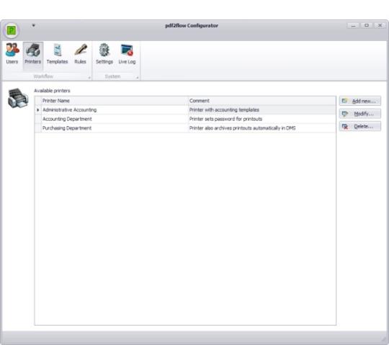Click the Delete... button
This screenshot has width=389, height=345.
[360, 126]
